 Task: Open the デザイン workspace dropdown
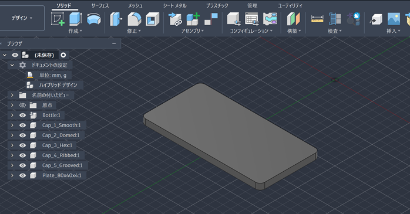coord(22,18)
